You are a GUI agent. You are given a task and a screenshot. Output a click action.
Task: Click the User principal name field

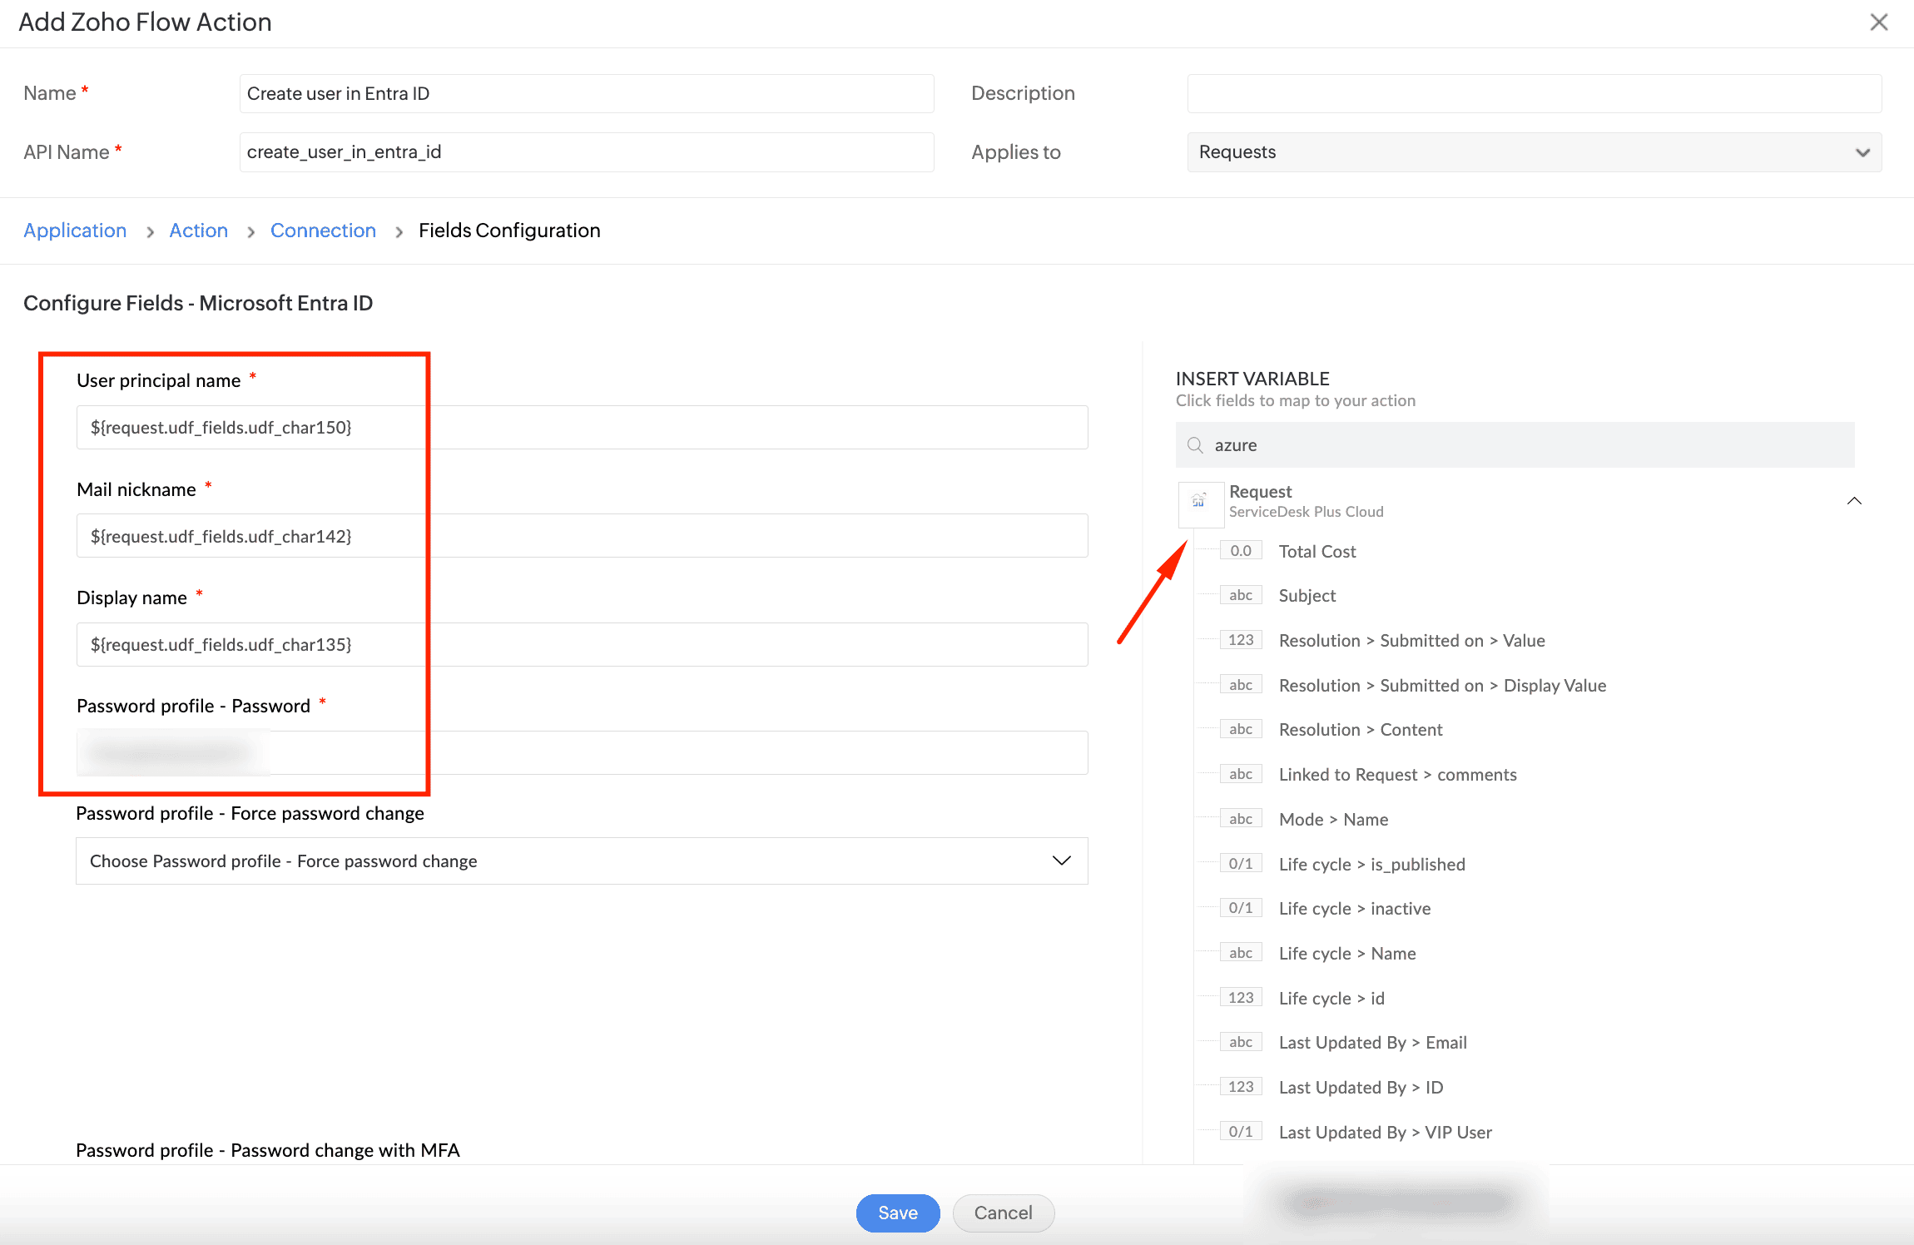582,428
